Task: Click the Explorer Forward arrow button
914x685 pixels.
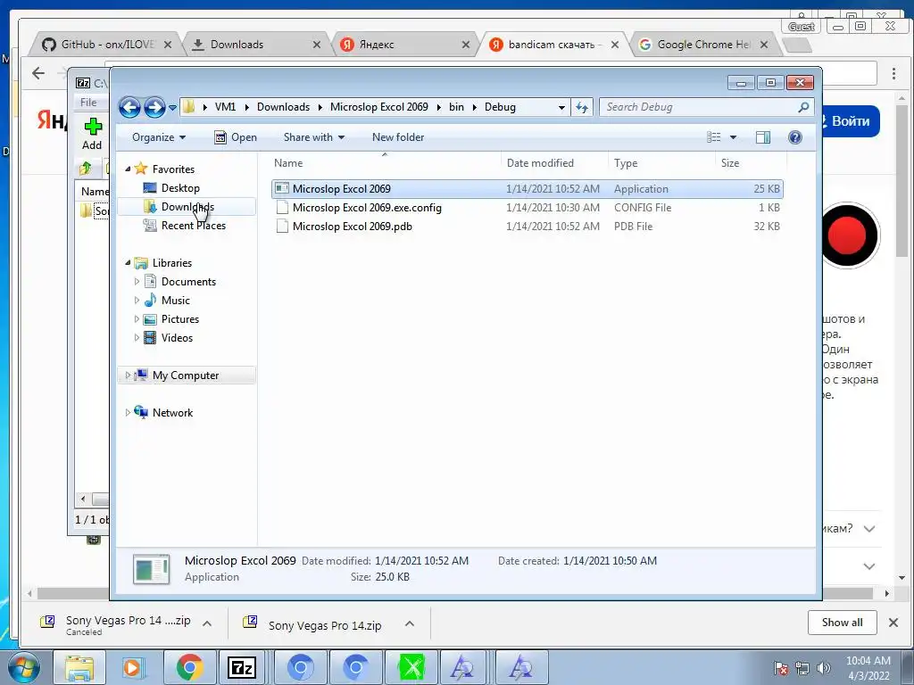Action: point(154,107)
